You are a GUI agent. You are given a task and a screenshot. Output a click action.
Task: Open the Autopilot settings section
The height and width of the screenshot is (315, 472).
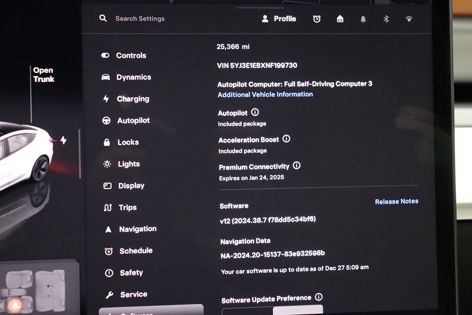click(133, 120)
